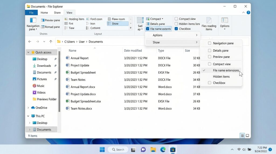Check Checkbox item in Show submenu

pos(209,83)
